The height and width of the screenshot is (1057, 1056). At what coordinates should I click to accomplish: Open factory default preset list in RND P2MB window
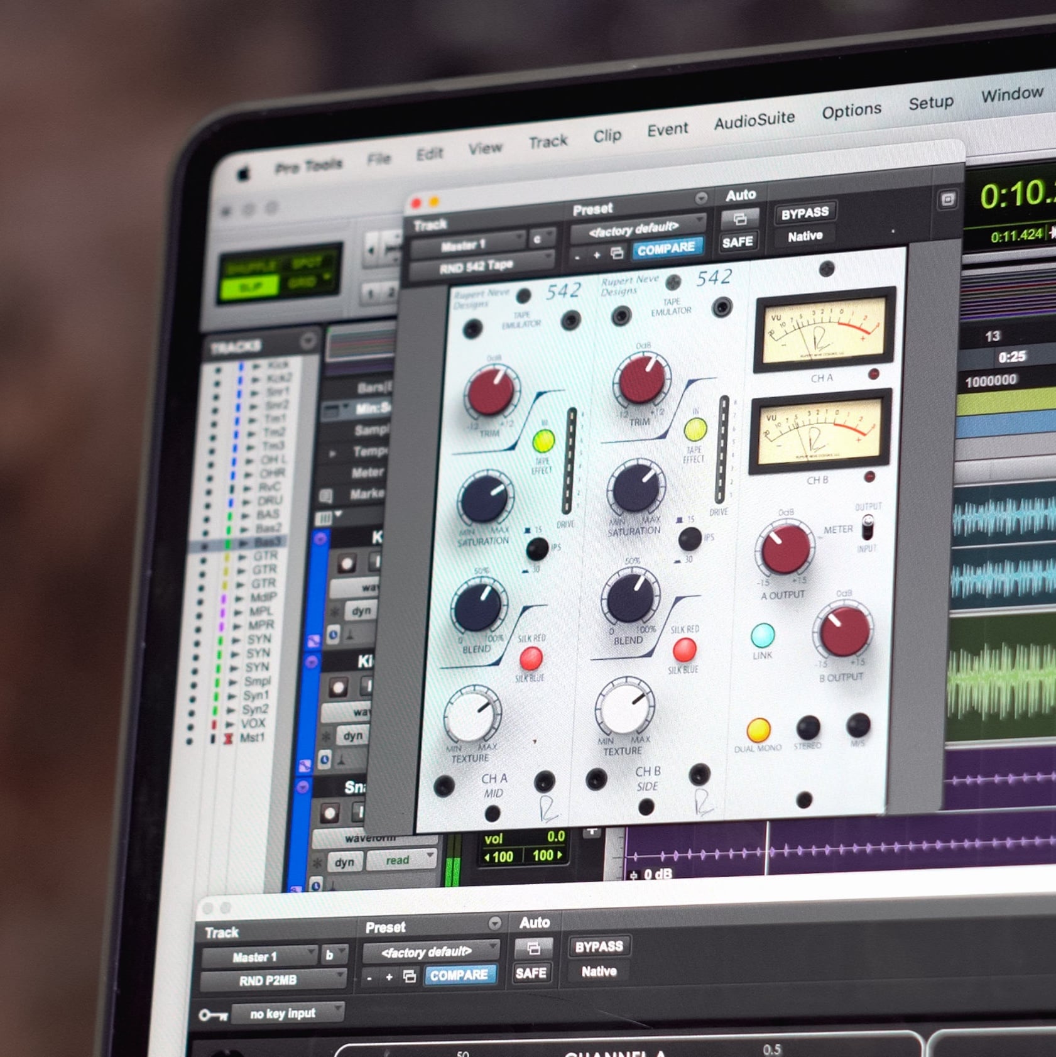[x=431, y=951]
